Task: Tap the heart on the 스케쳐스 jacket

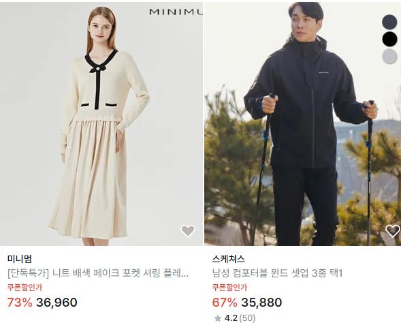Action: pyautogui.click(x=393, y=231)
